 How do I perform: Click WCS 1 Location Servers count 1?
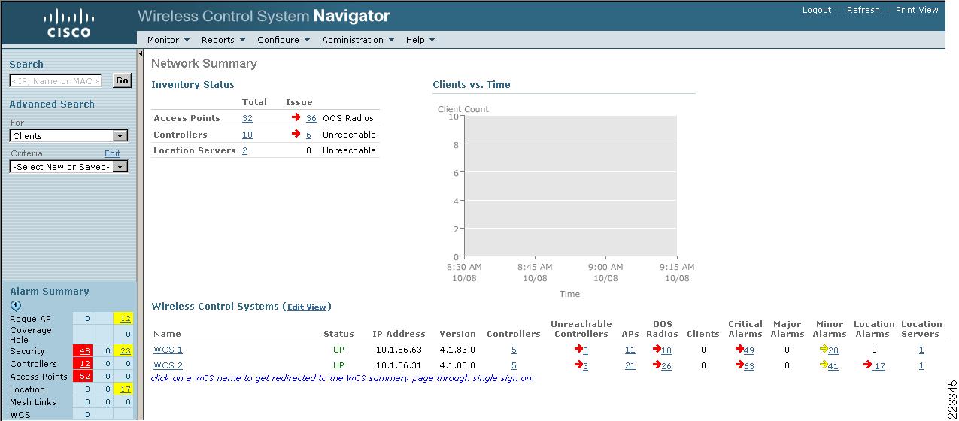pyautogui.click(x=921, y=350)
